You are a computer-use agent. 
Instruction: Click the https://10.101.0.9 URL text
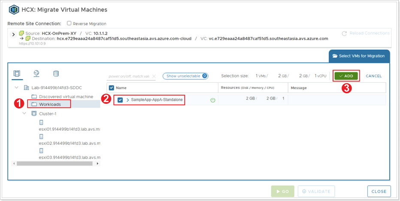(31, 44)
